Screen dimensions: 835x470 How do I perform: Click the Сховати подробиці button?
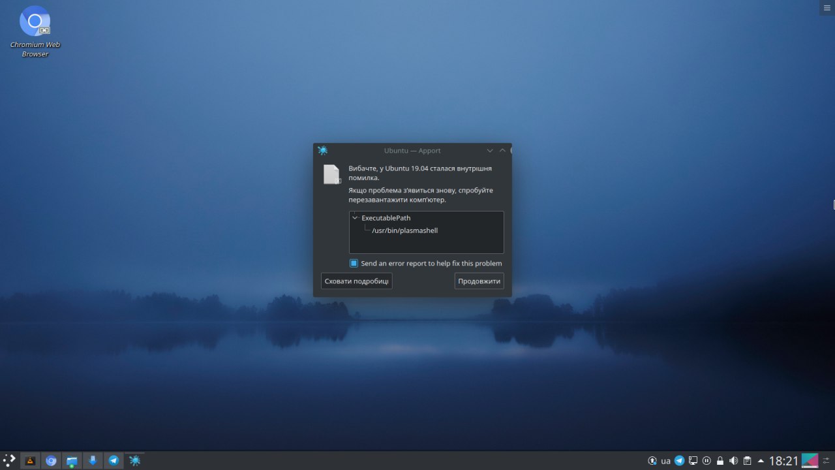pos(357,281)
